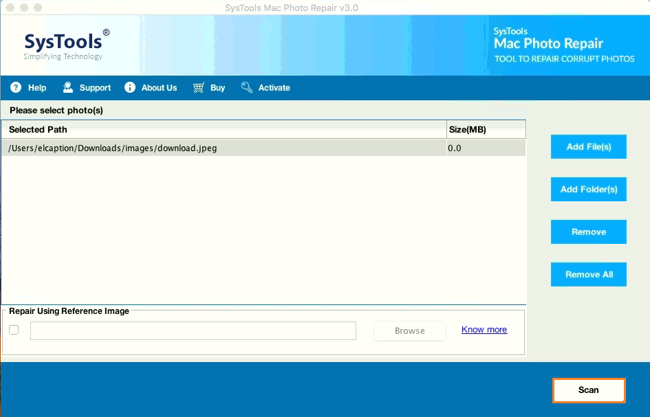The image size is (650, 417).
Task: Click the About Us info icon
Action: (x=130, y=87)
